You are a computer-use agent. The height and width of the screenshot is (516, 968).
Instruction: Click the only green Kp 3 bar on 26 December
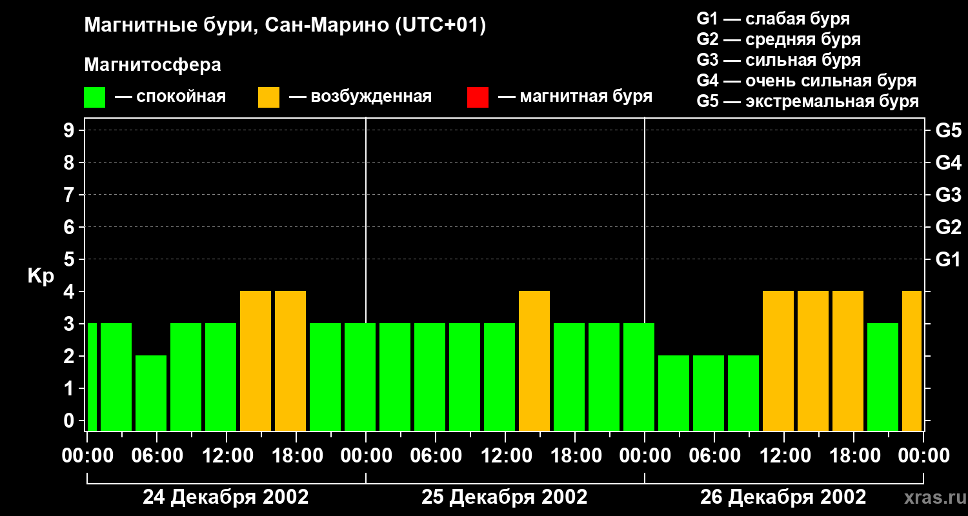(x=883, y=377)
